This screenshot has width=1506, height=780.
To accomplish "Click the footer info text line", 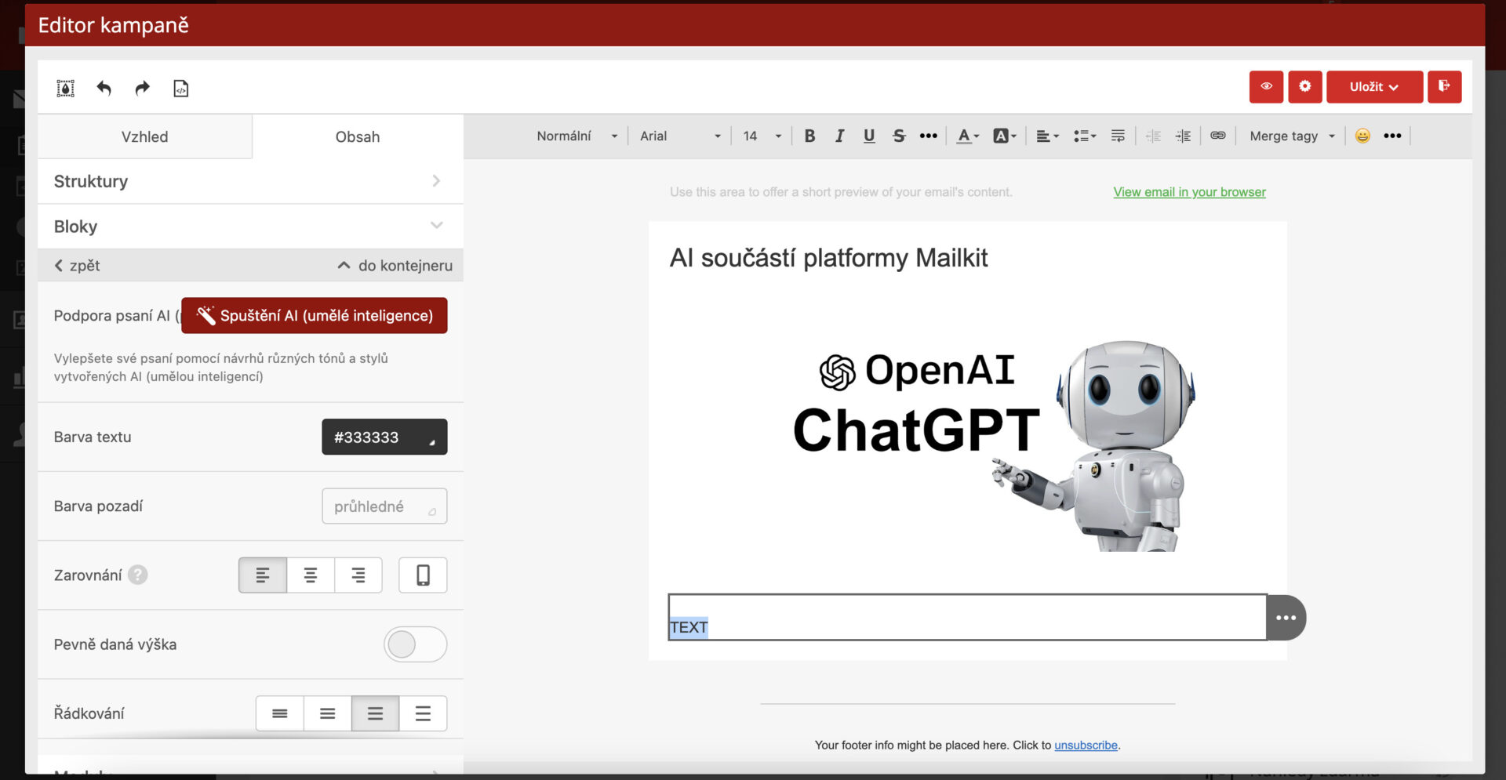I will coord(967,745).
